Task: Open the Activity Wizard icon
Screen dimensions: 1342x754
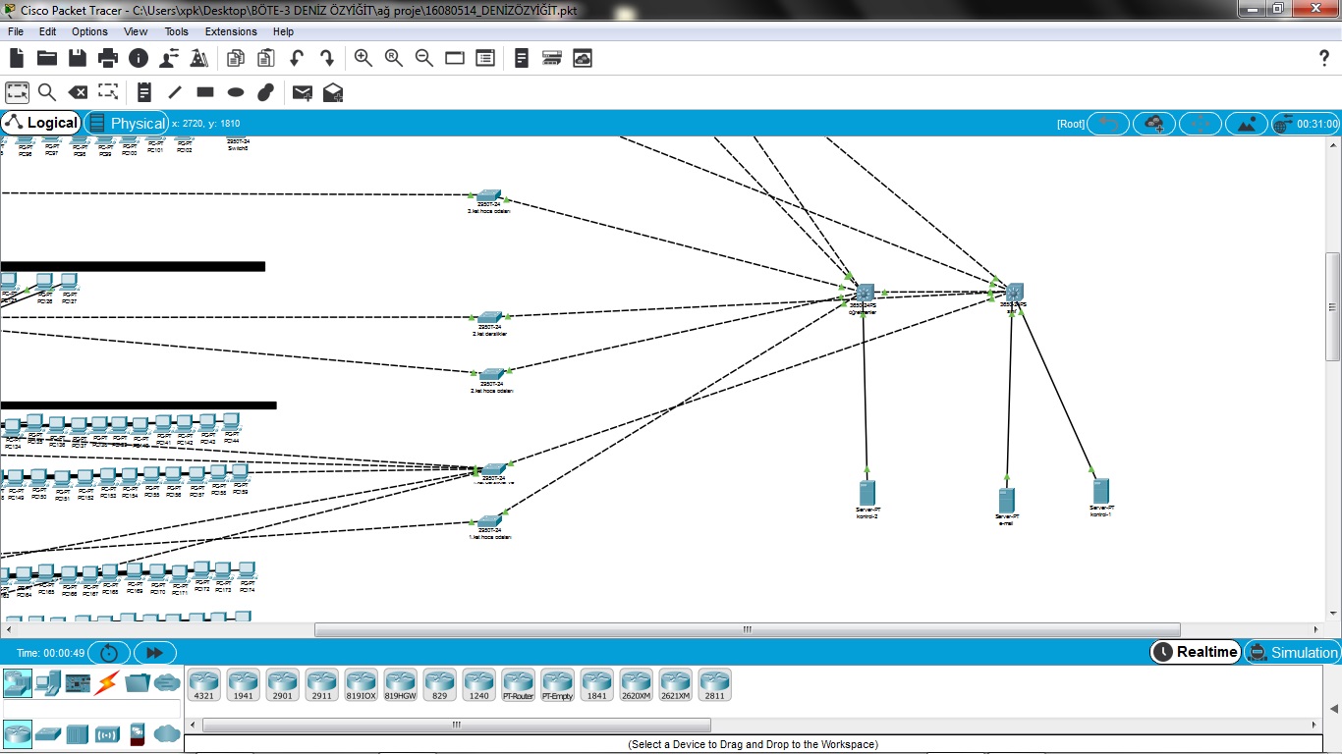Action: 198,58
